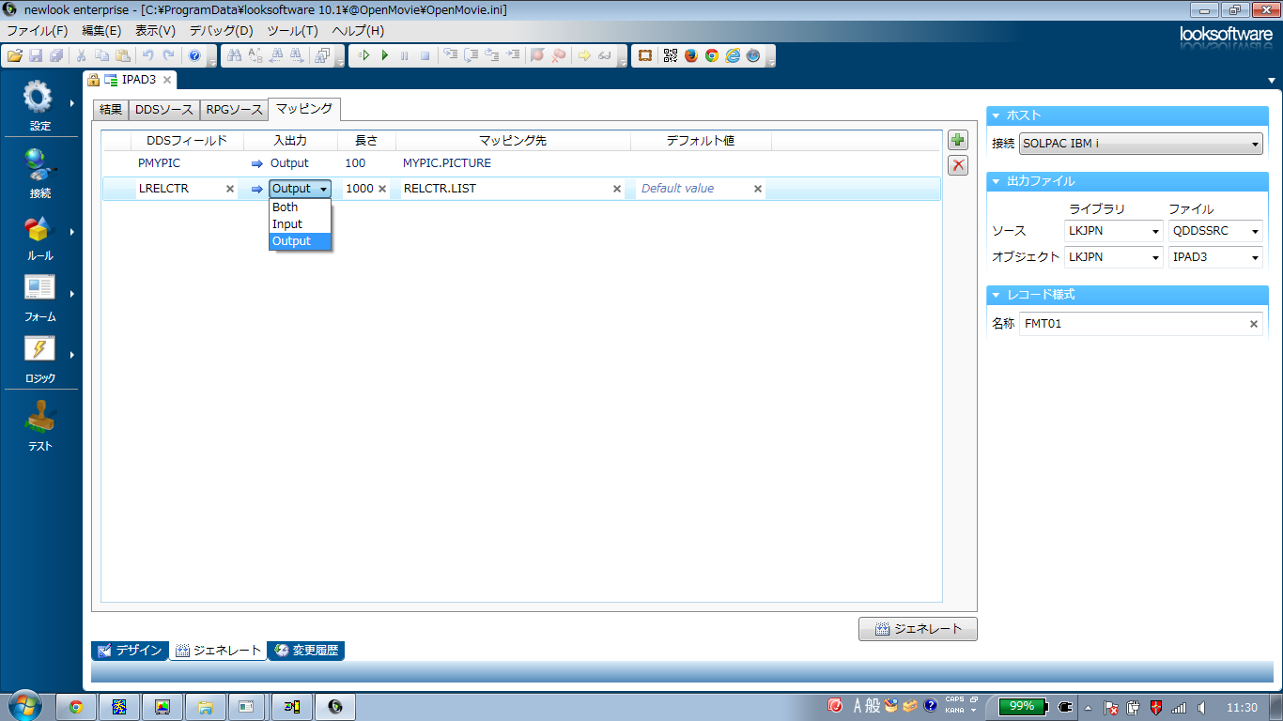Clear the LRELCTR field with its X
The width and height of the screenshot is (1283, 721).
230,189
